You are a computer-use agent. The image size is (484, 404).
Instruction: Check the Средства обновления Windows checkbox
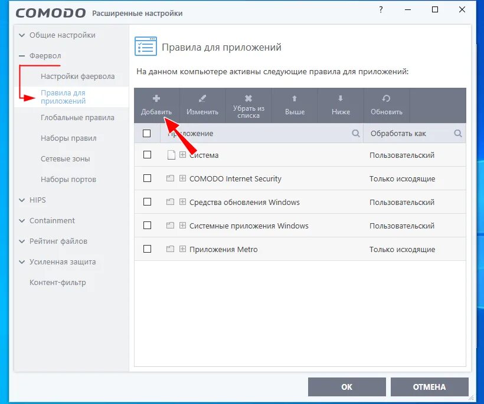tap(147, 201)
